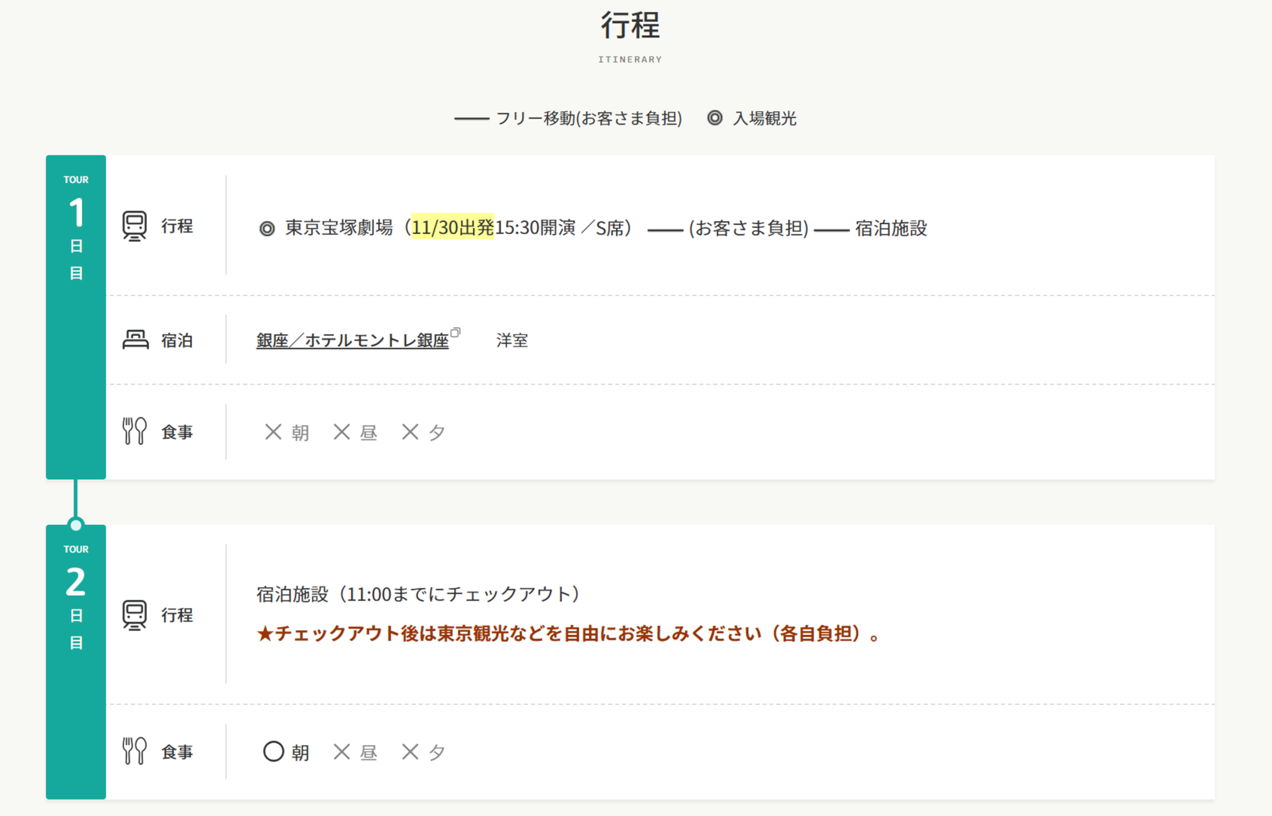Click the チェックアウト後 red notice text
1272x816 pixels.
coord(568,633)
